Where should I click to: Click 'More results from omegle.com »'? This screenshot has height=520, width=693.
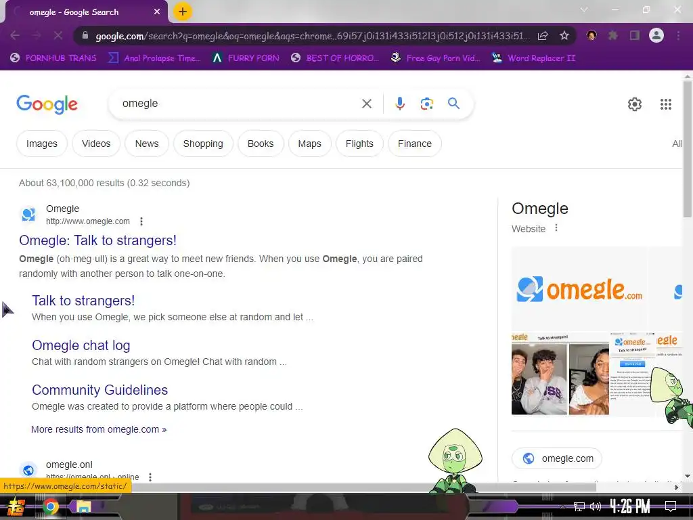99,429
